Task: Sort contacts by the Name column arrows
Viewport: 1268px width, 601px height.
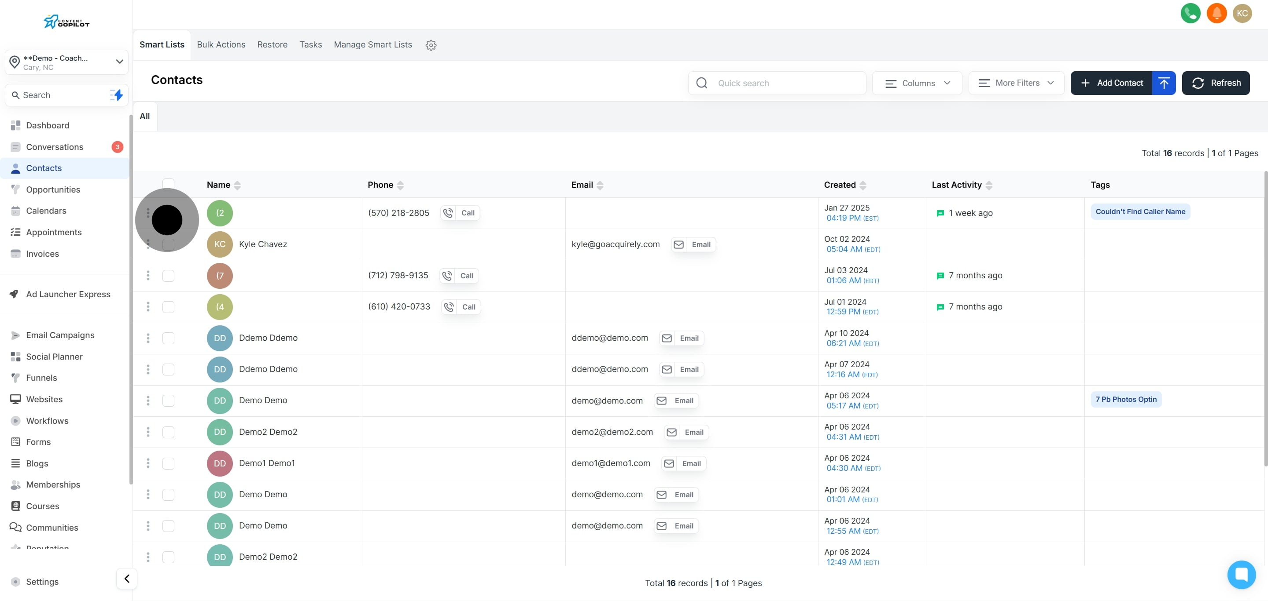Action: point(237,185)
